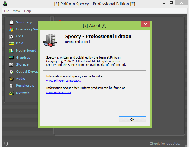Screen dimensions: 189x147
Task: Click Check for updates link
Action: (166, 144)
